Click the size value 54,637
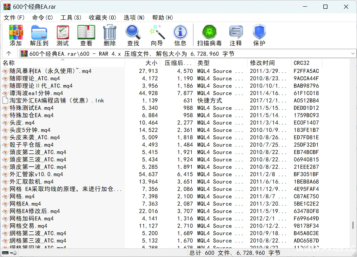Image resolution: width=357 pixels, height=257 pixels. coord(148,174)
